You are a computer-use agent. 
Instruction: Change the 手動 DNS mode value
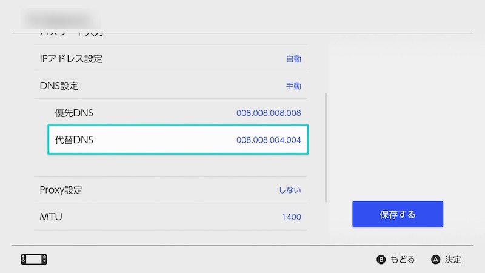(x=293, y=86)
